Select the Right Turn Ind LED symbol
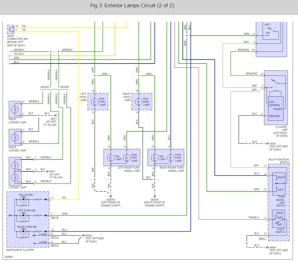This screenshot has width=298, height=264. (23, 231)
